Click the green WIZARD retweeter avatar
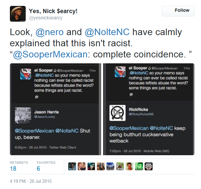The width and height of the screenshot is (201, 189). 139,166
